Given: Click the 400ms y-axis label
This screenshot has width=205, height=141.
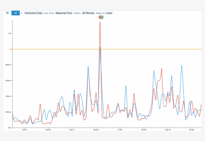Looking at the screenshot, I should 8,96.
